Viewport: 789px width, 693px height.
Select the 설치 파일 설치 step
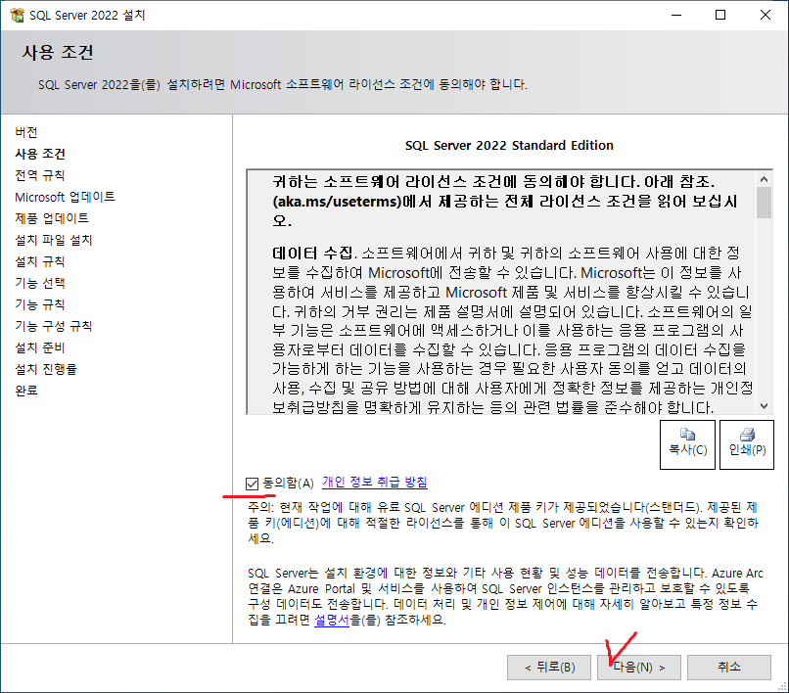click(x=54, y=240)
